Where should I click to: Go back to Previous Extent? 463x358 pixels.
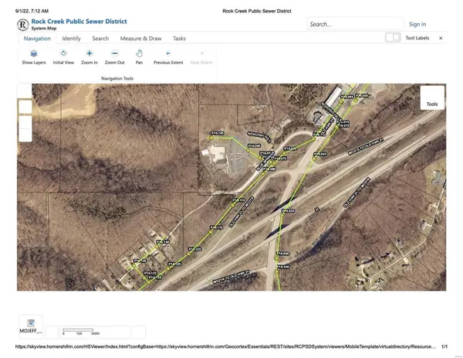tap(168, 57)
